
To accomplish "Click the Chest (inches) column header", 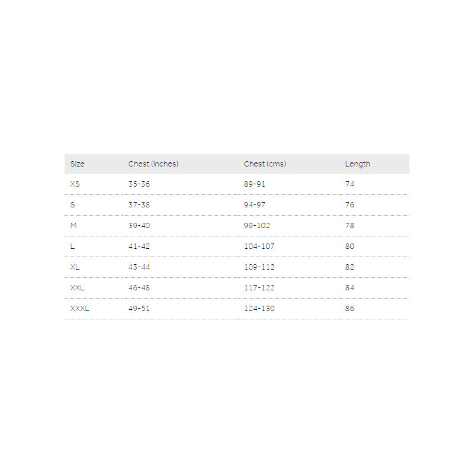I will pyautogui.click(x=153, y=164).
